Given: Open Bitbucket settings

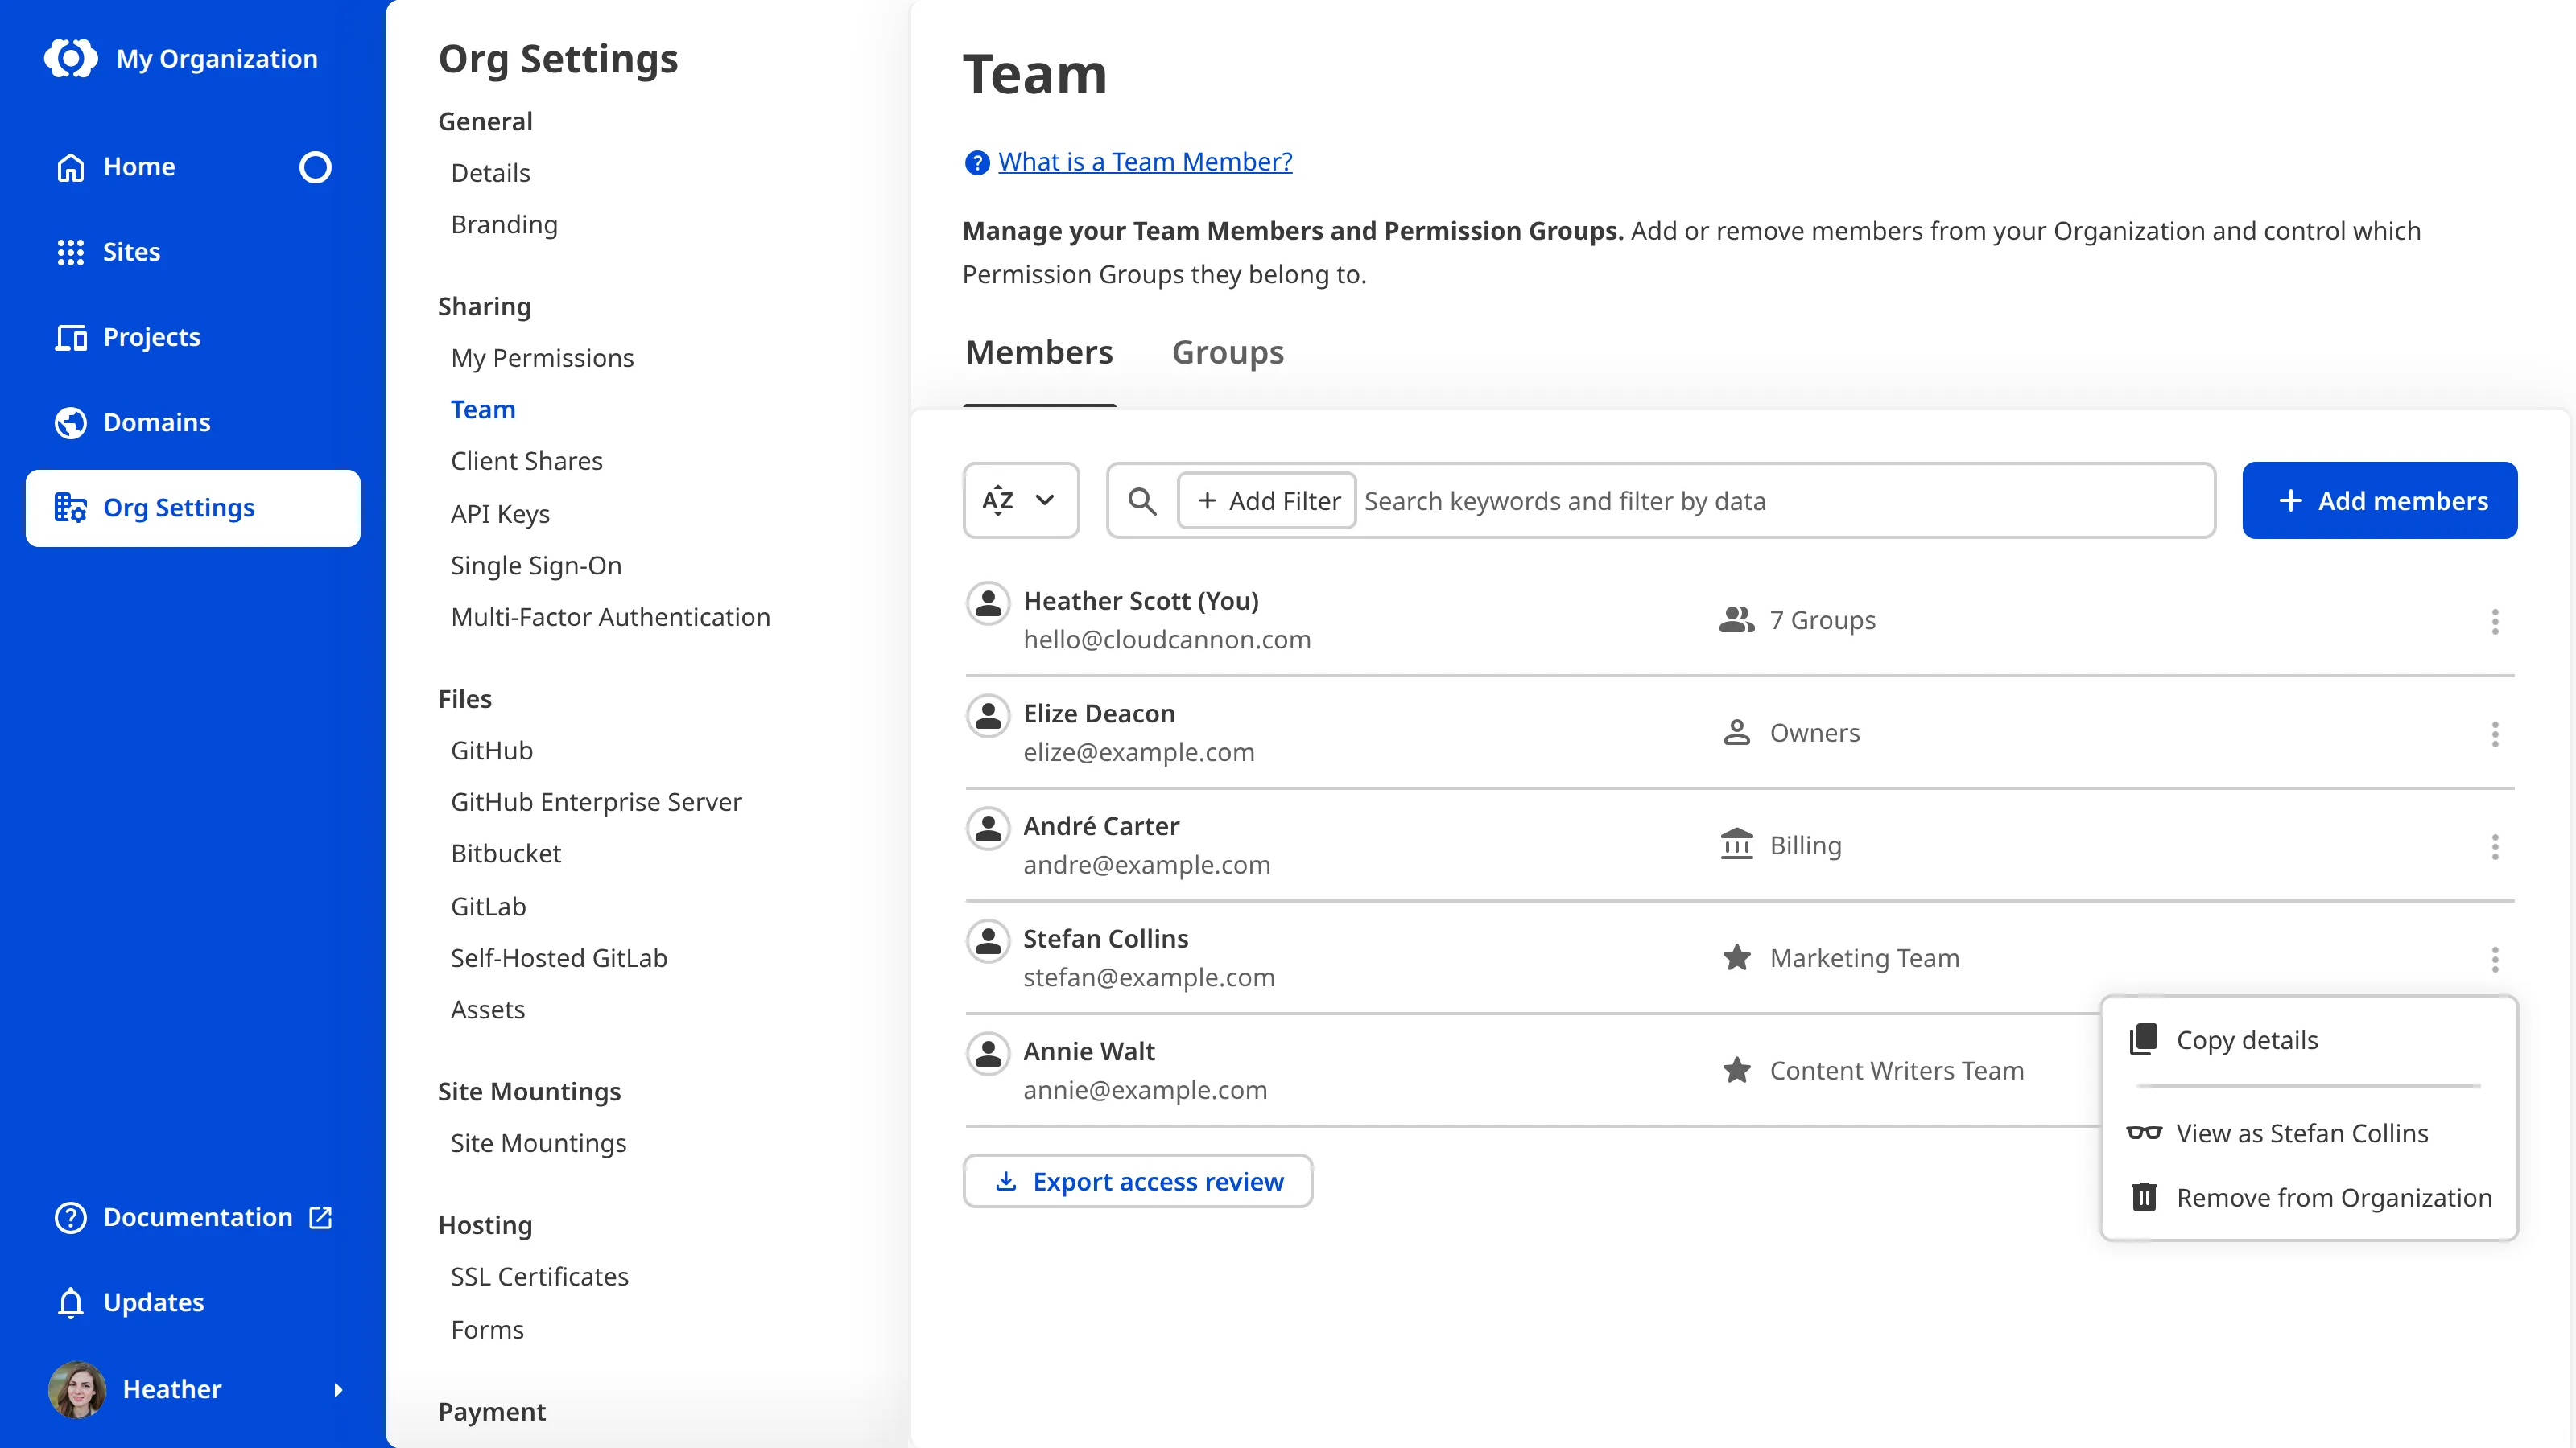Looking at the screenshot, I should [505, 854].
